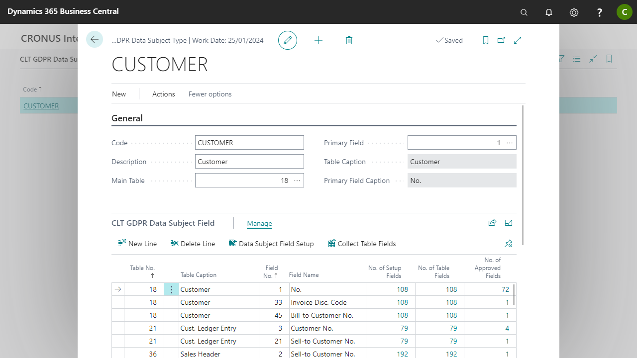Screen dimensions: 637x358
Task: Click the pencil edit icon
Action: (x=288, y=40)
